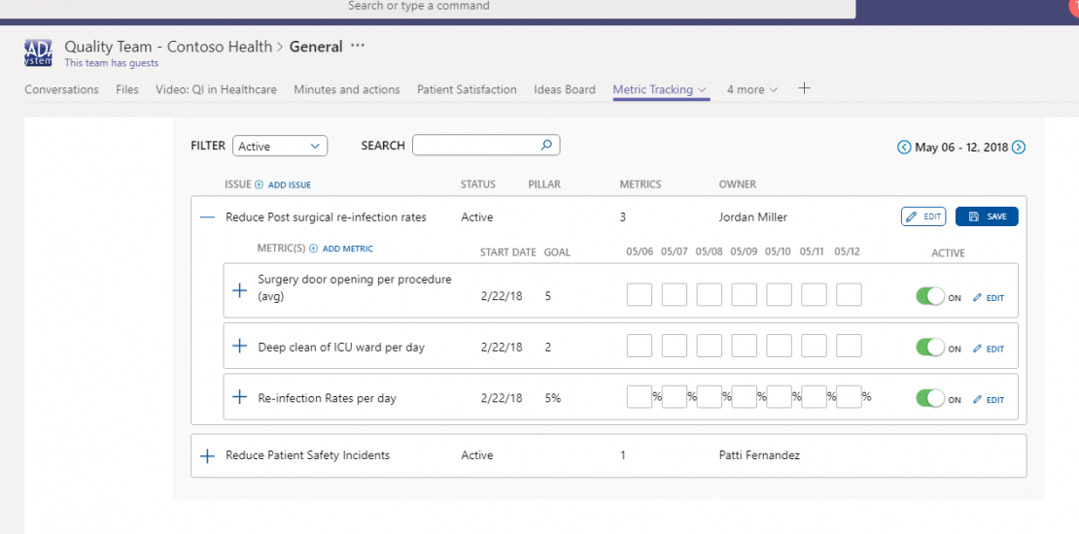Viewport: 1079px width, 534px height.
Task: Open the 4 more tabs dropdown
Action: click(752, 89)
